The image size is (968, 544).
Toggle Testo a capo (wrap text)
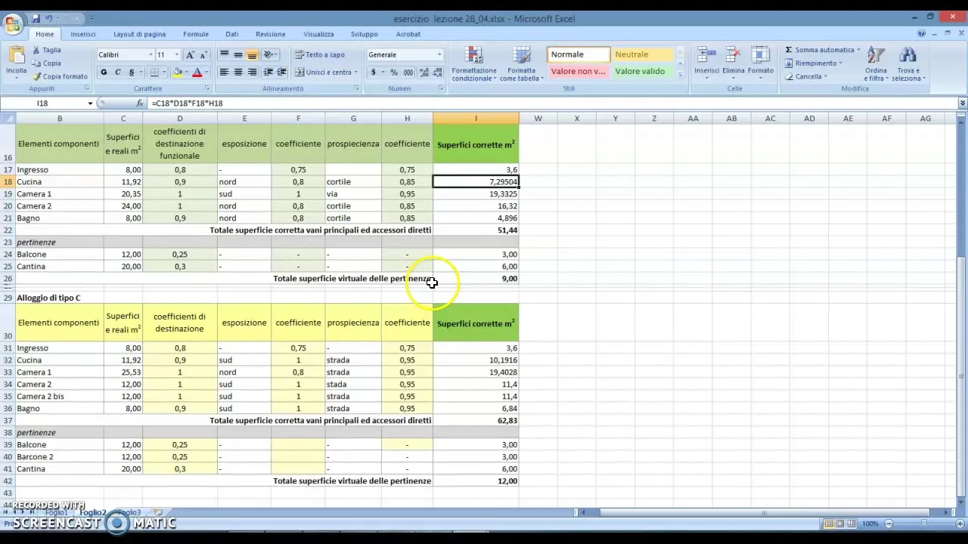pos(319,54)
